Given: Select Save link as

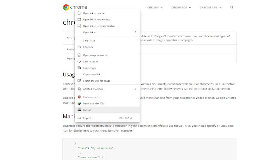Looking at the screenshot, I should click(107, 40).
